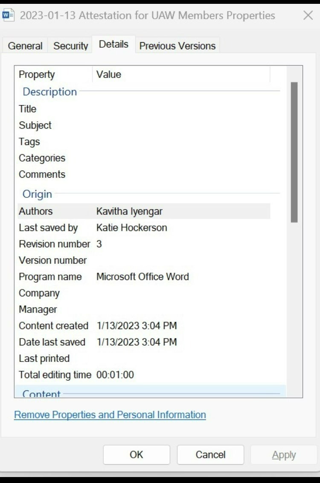This screenshot has height=483, width=320.
Task: Click the Description group heading
Action: point(49,92)
